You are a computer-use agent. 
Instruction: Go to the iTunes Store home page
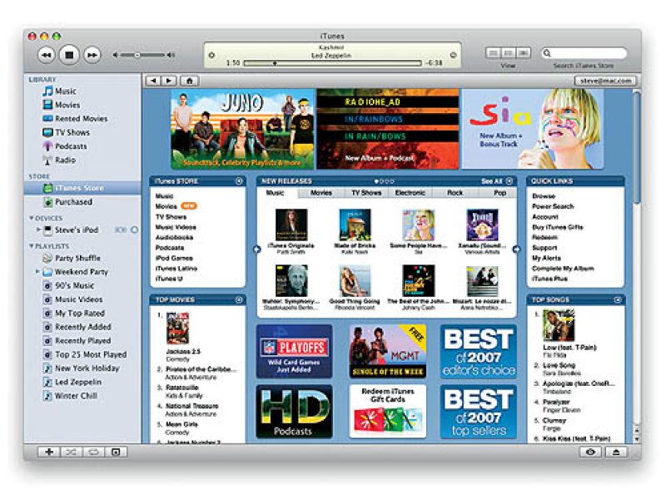point(190,81)
